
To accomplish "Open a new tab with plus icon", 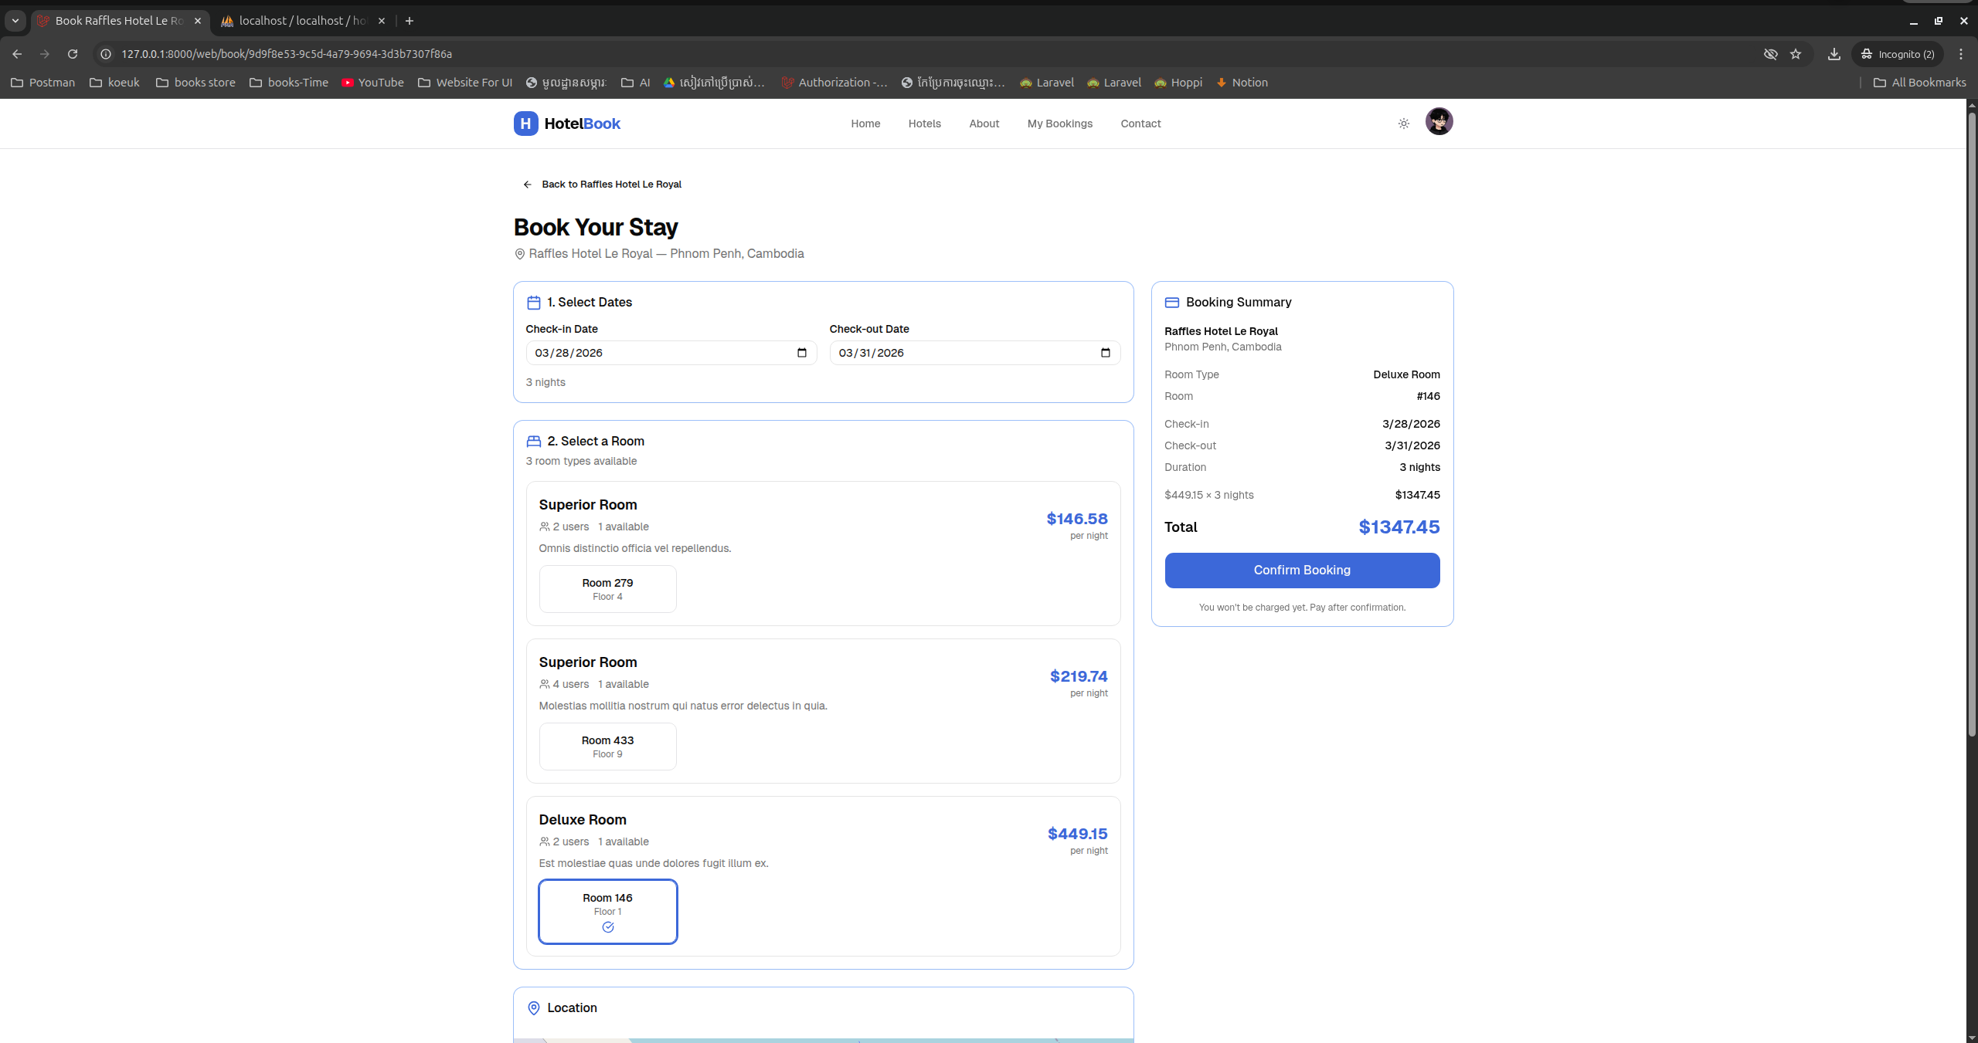I will (410, 21).
